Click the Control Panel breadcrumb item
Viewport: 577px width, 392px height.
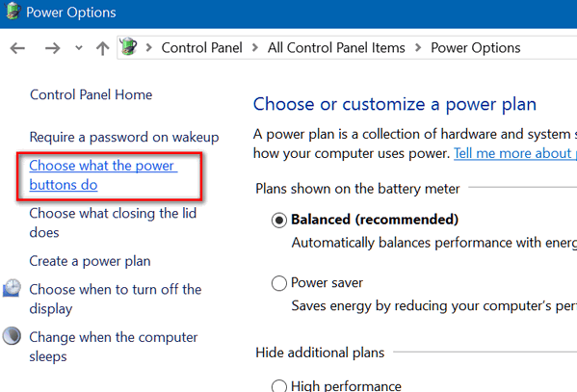201,47
